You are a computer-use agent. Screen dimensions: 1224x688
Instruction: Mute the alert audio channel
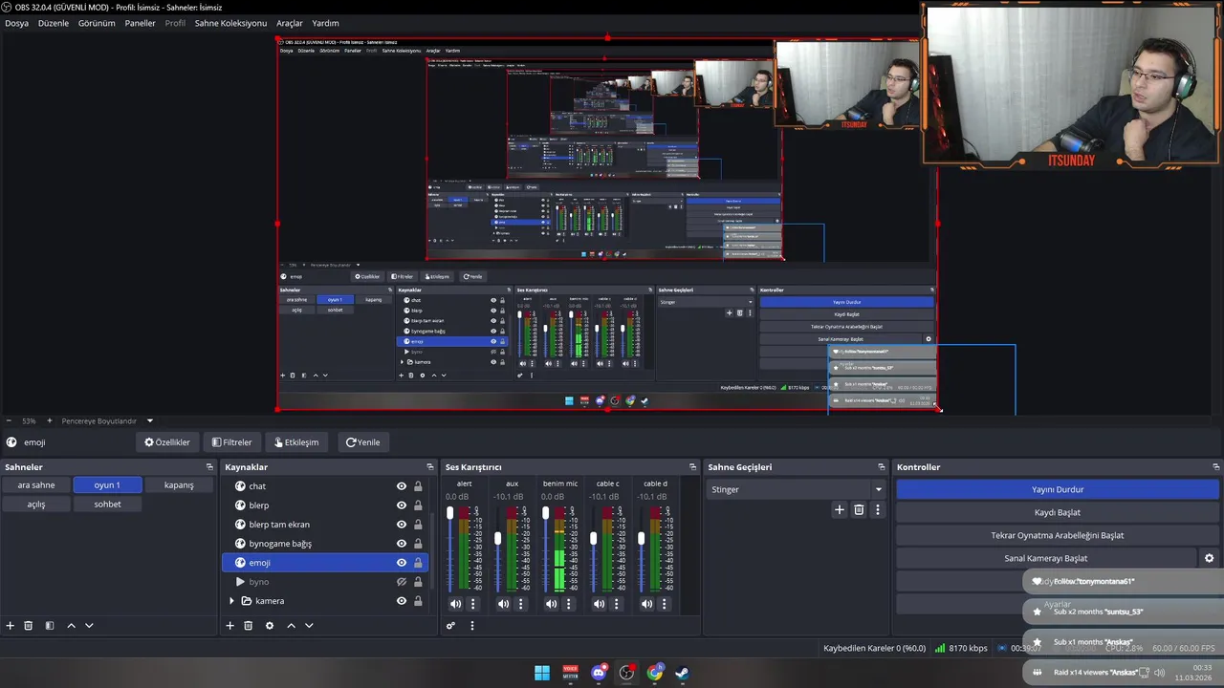(x=455, y=604)
